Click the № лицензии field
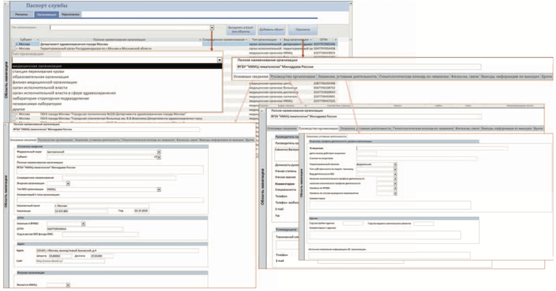556x291 pixels. (x=432, y=149)
